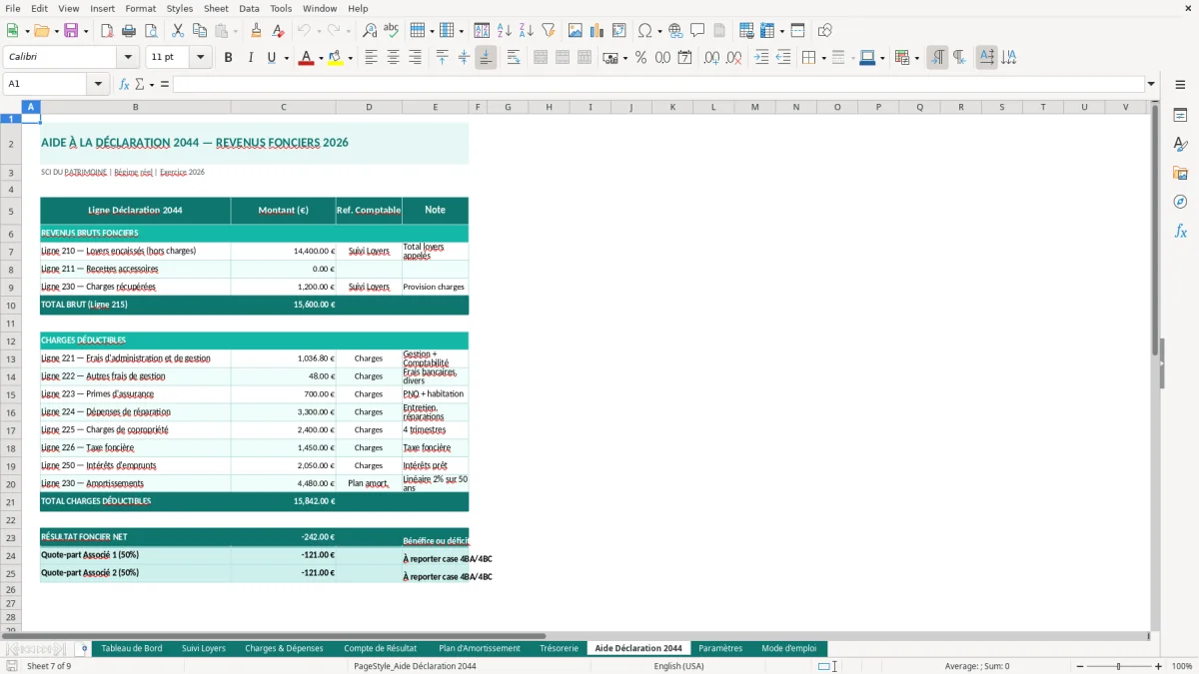Viewport: 1199px width, 674px height.
Task: Open sidebar Functions panel
Action: 1180,231
